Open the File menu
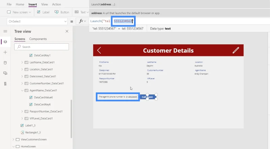Viewport: 270px width, 149px height. point(9,4)
